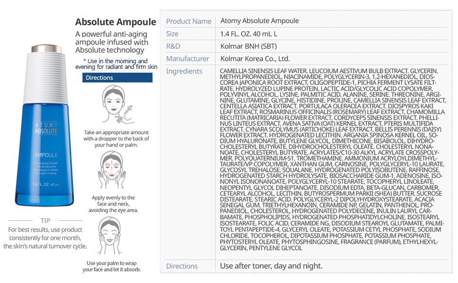Click the Kolmar Korea Co., Ltd. value
The height and width of the screenshot is (283, 458).
point(255,59)
